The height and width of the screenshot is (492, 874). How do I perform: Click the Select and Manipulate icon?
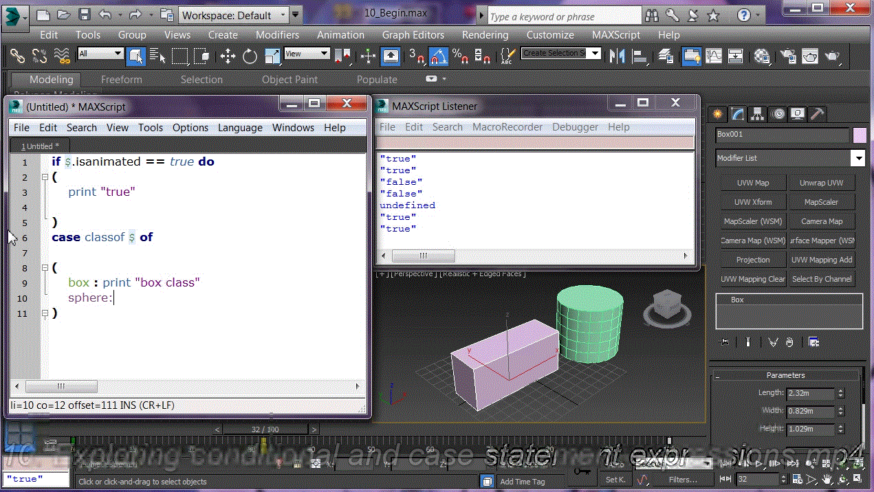pos(368,56)
